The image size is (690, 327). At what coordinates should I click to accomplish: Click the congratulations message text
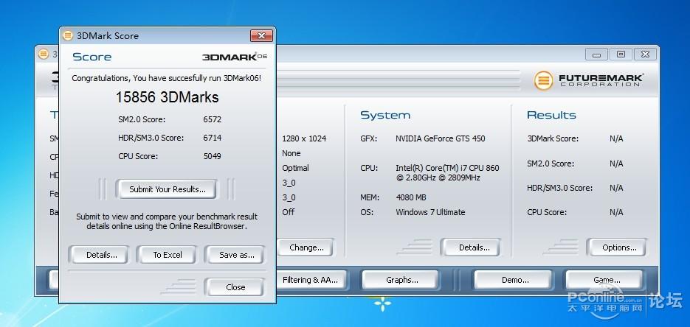[166, 78]
